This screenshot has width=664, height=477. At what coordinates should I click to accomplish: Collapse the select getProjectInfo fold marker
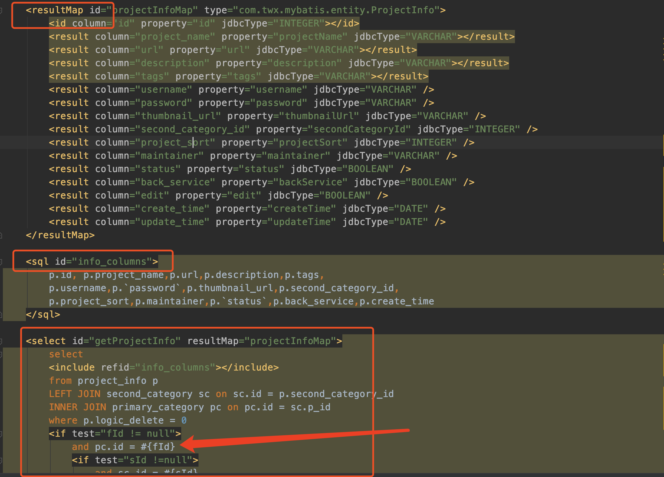1,341
